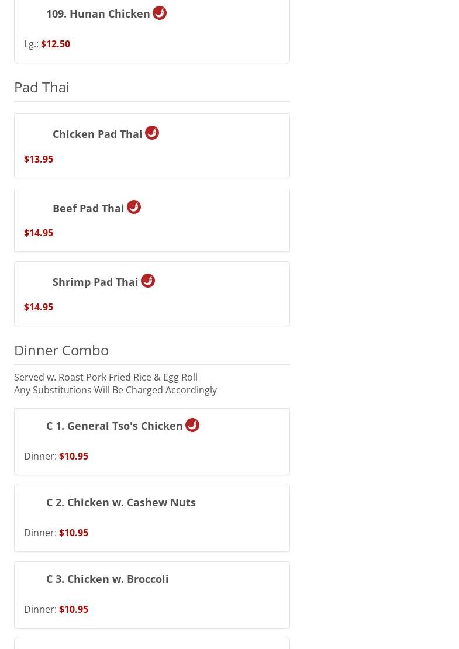
Task: Click $14.95 price under Shrimp Pad Thai
Action: tap(39, 307)
